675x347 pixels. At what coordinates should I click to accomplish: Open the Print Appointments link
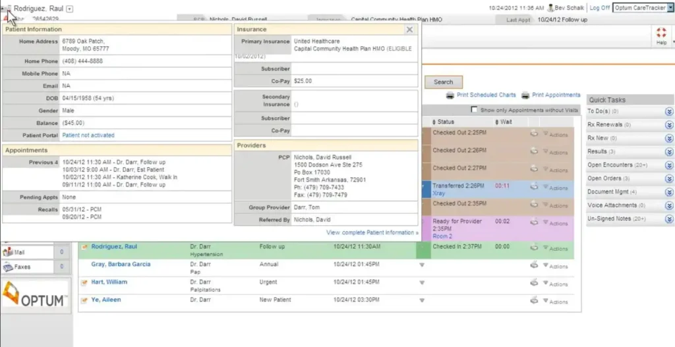coord(556,95)
